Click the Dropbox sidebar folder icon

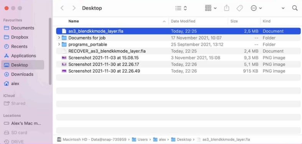7,37
